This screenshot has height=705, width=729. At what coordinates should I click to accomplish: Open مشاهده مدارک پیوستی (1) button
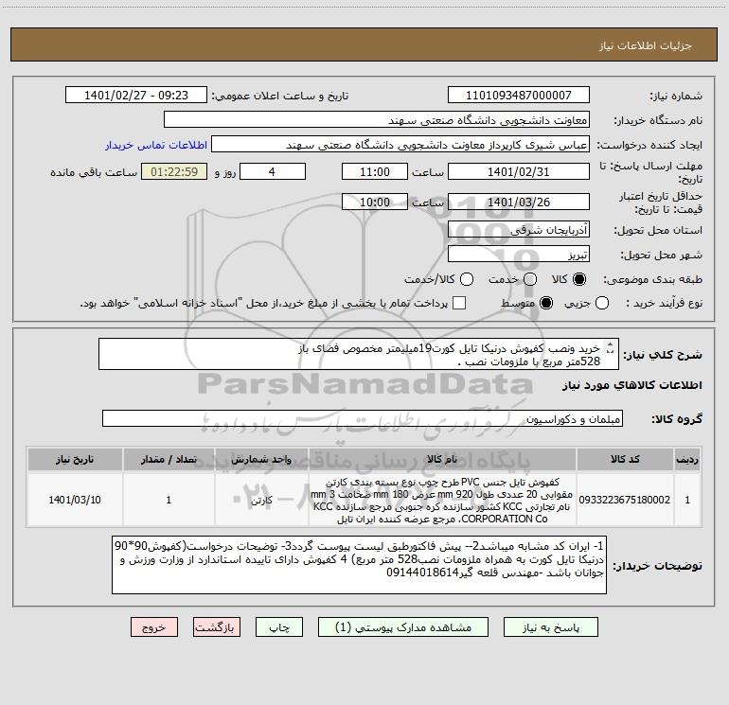click(x=403, y=627)
